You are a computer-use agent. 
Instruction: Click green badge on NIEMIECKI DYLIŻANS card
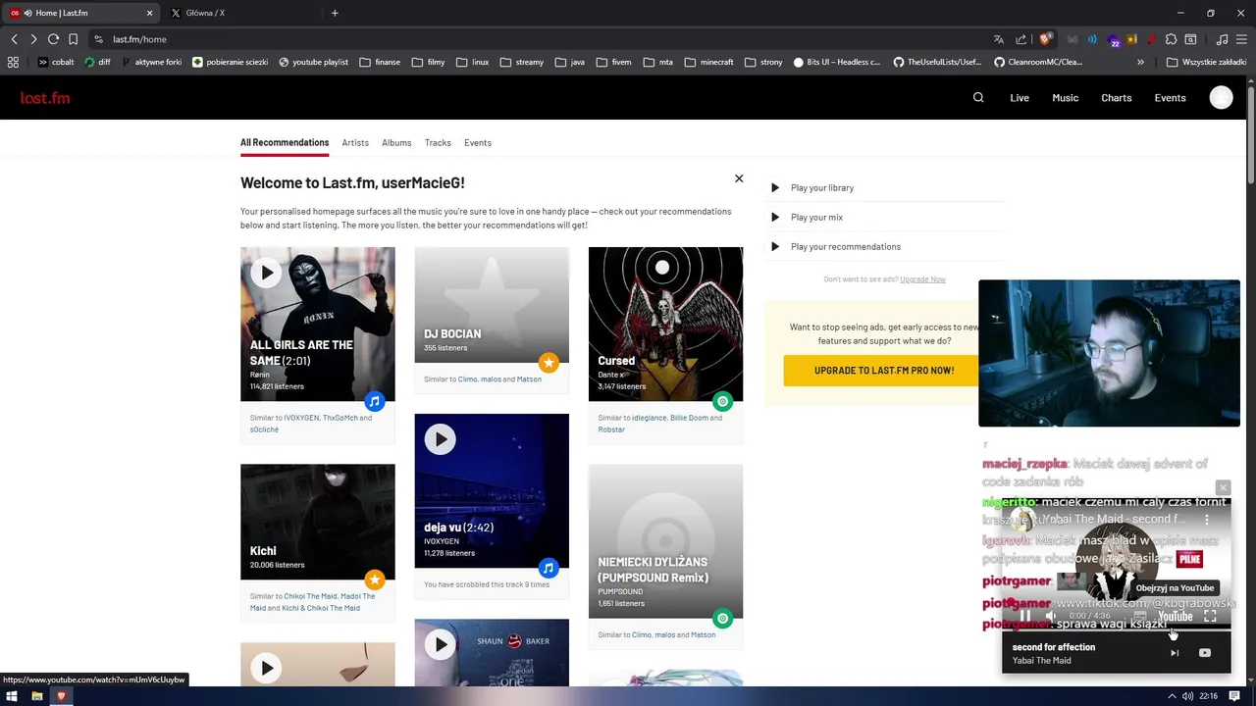point(722,619)
